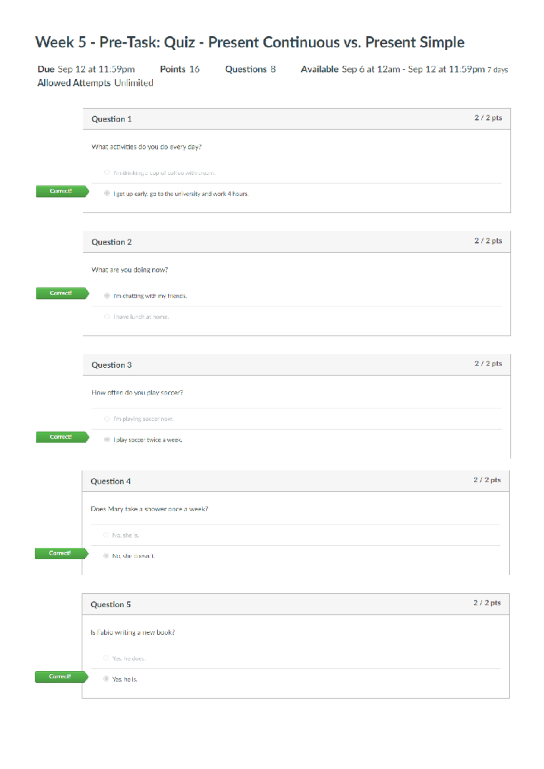
Task: Click the Correct! marker for Question 5
Action: click(x=61, y=677)
